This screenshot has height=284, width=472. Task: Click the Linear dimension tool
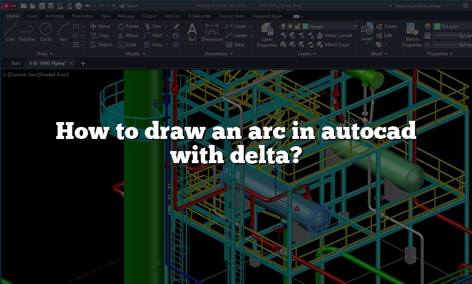[236, 27]
